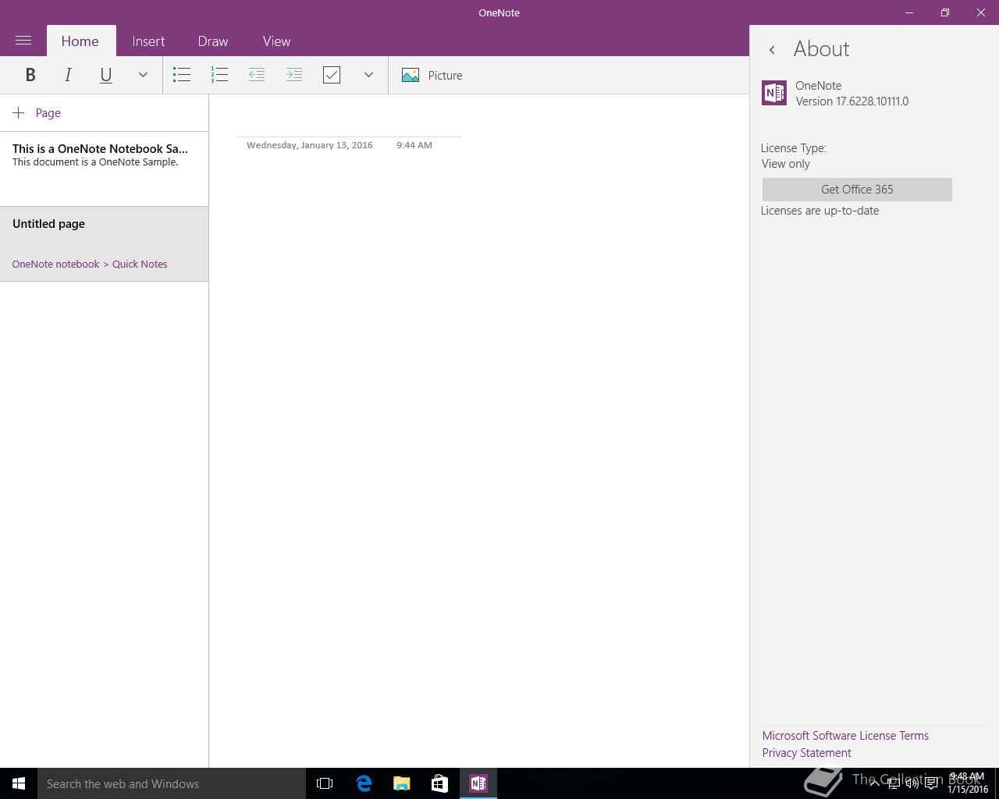
Task: Click the 'Version 17.6228.10111.0' text
Action: point(851,101)
